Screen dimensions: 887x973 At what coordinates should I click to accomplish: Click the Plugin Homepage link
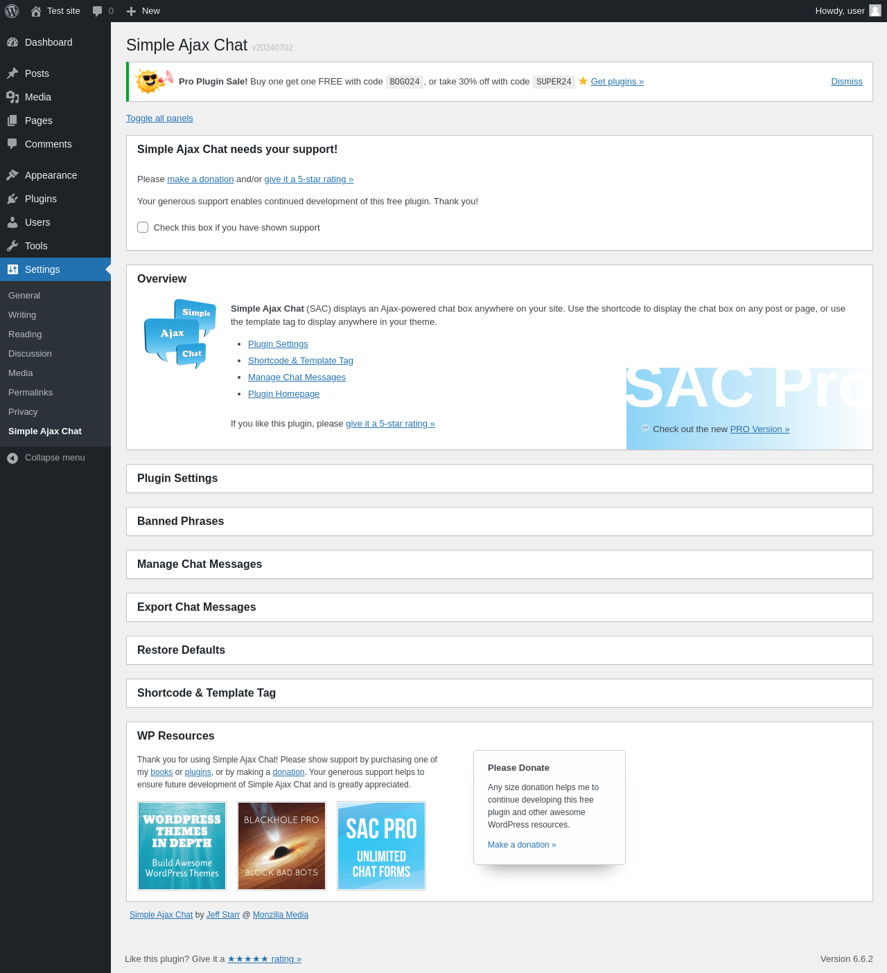pos(283,394)
